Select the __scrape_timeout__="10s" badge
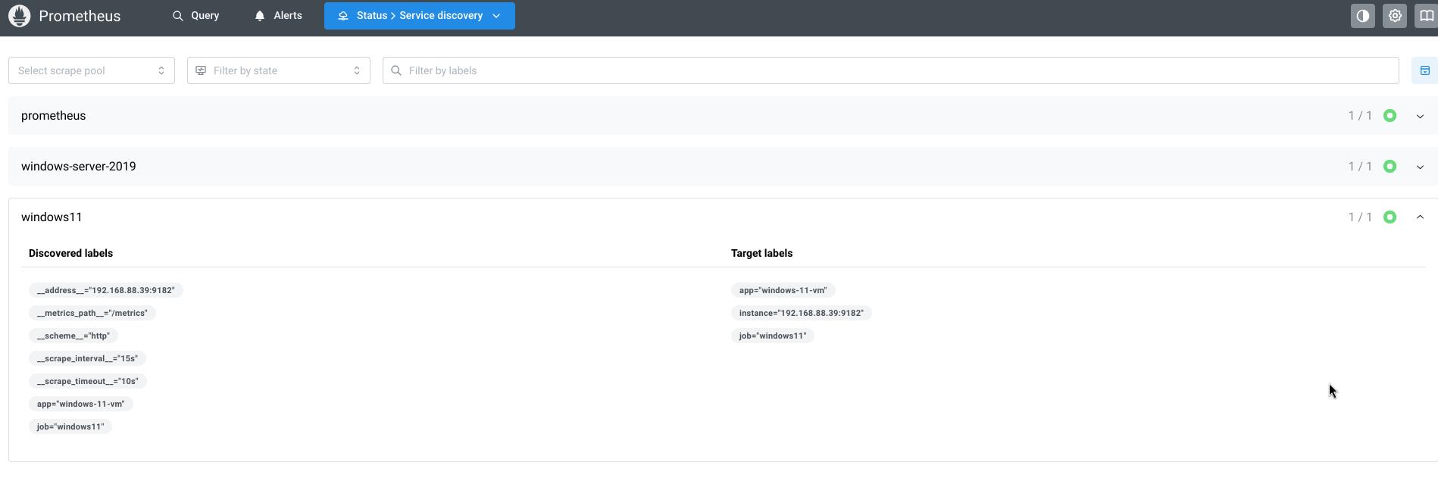1438x481 pixels. [88, 381]
